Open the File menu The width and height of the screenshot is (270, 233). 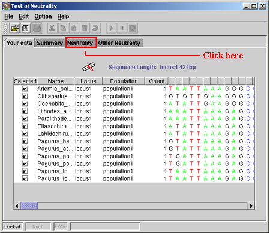(9, 16)
